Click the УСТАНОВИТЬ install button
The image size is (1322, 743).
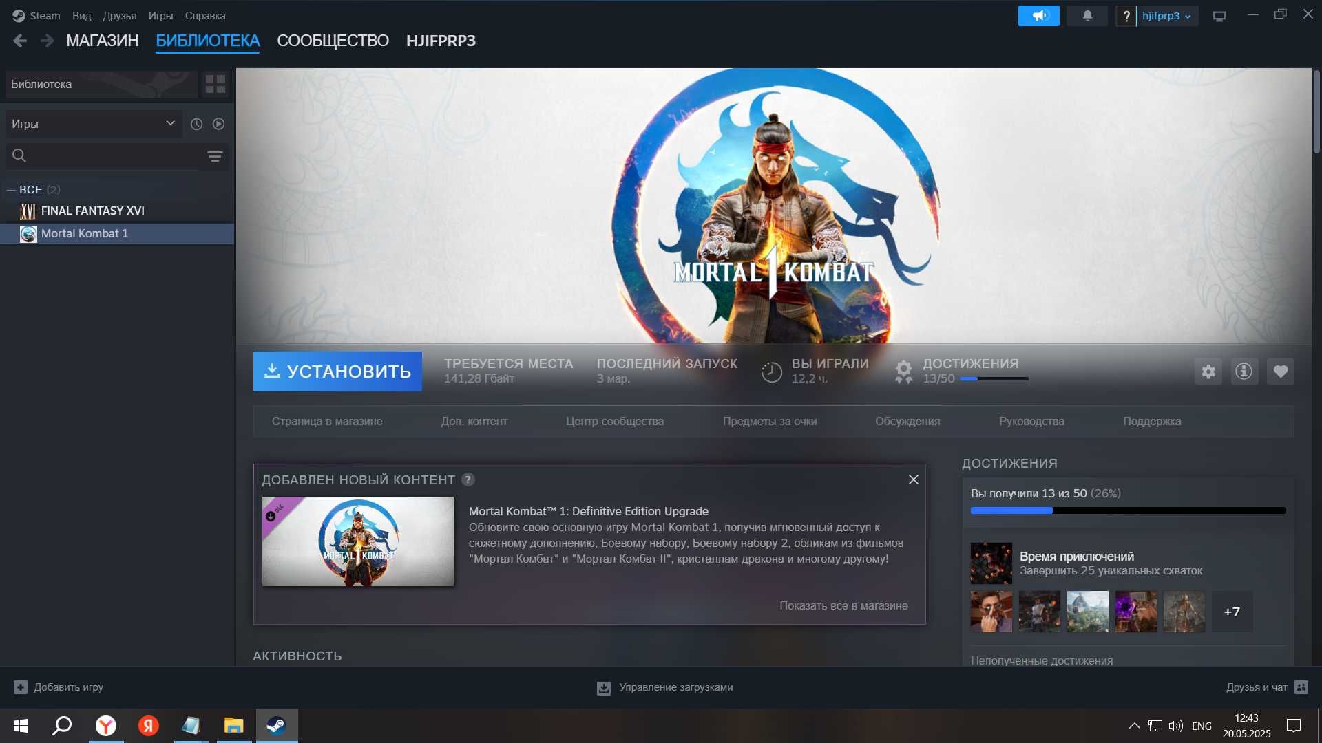click(337, 371)
